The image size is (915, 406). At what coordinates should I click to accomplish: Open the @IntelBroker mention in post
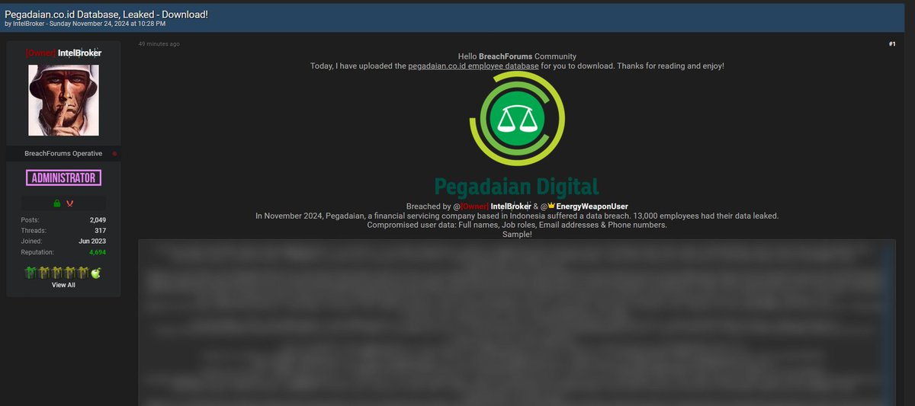click(496, 206)
